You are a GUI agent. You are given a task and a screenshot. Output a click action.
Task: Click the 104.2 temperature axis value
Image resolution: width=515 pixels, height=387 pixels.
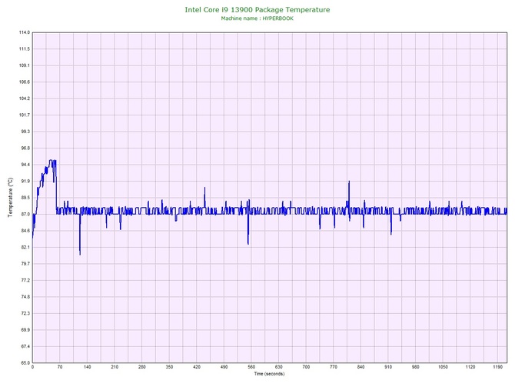point(25,98)
